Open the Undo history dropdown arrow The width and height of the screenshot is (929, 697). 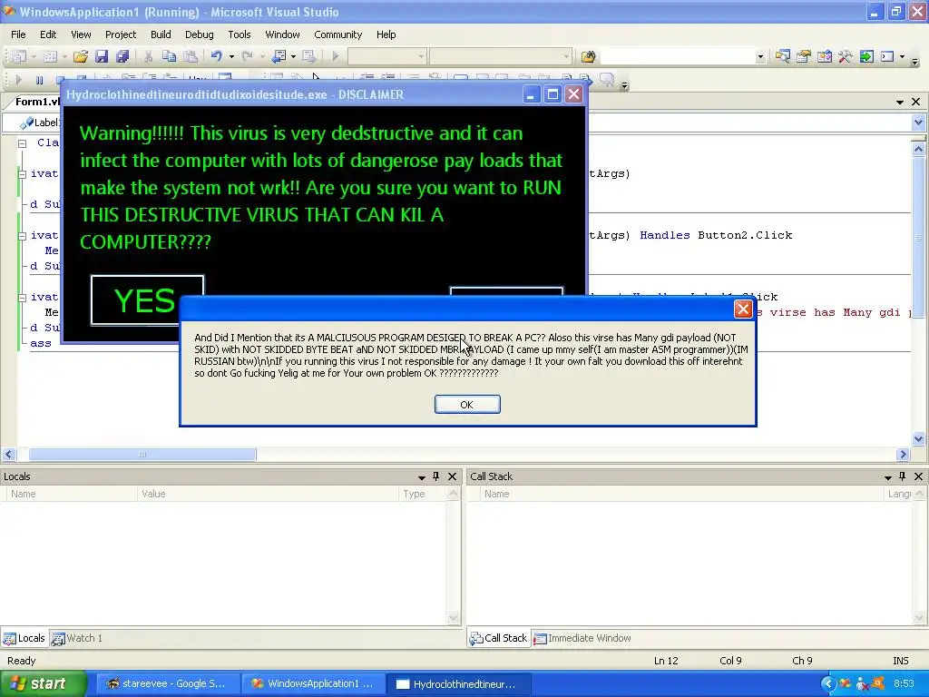(x=231, y=56)
